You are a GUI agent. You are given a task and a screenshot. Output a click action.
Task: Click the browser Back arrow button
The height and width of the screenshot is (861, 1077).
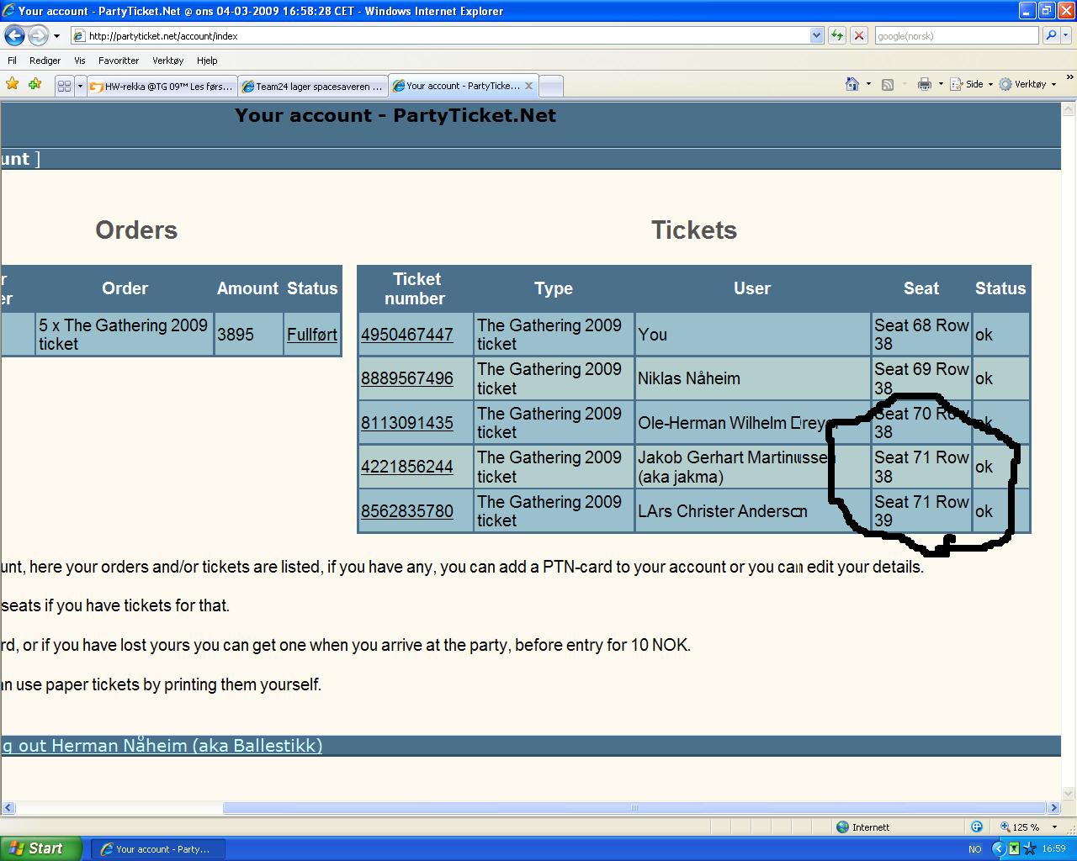[14, 36]
